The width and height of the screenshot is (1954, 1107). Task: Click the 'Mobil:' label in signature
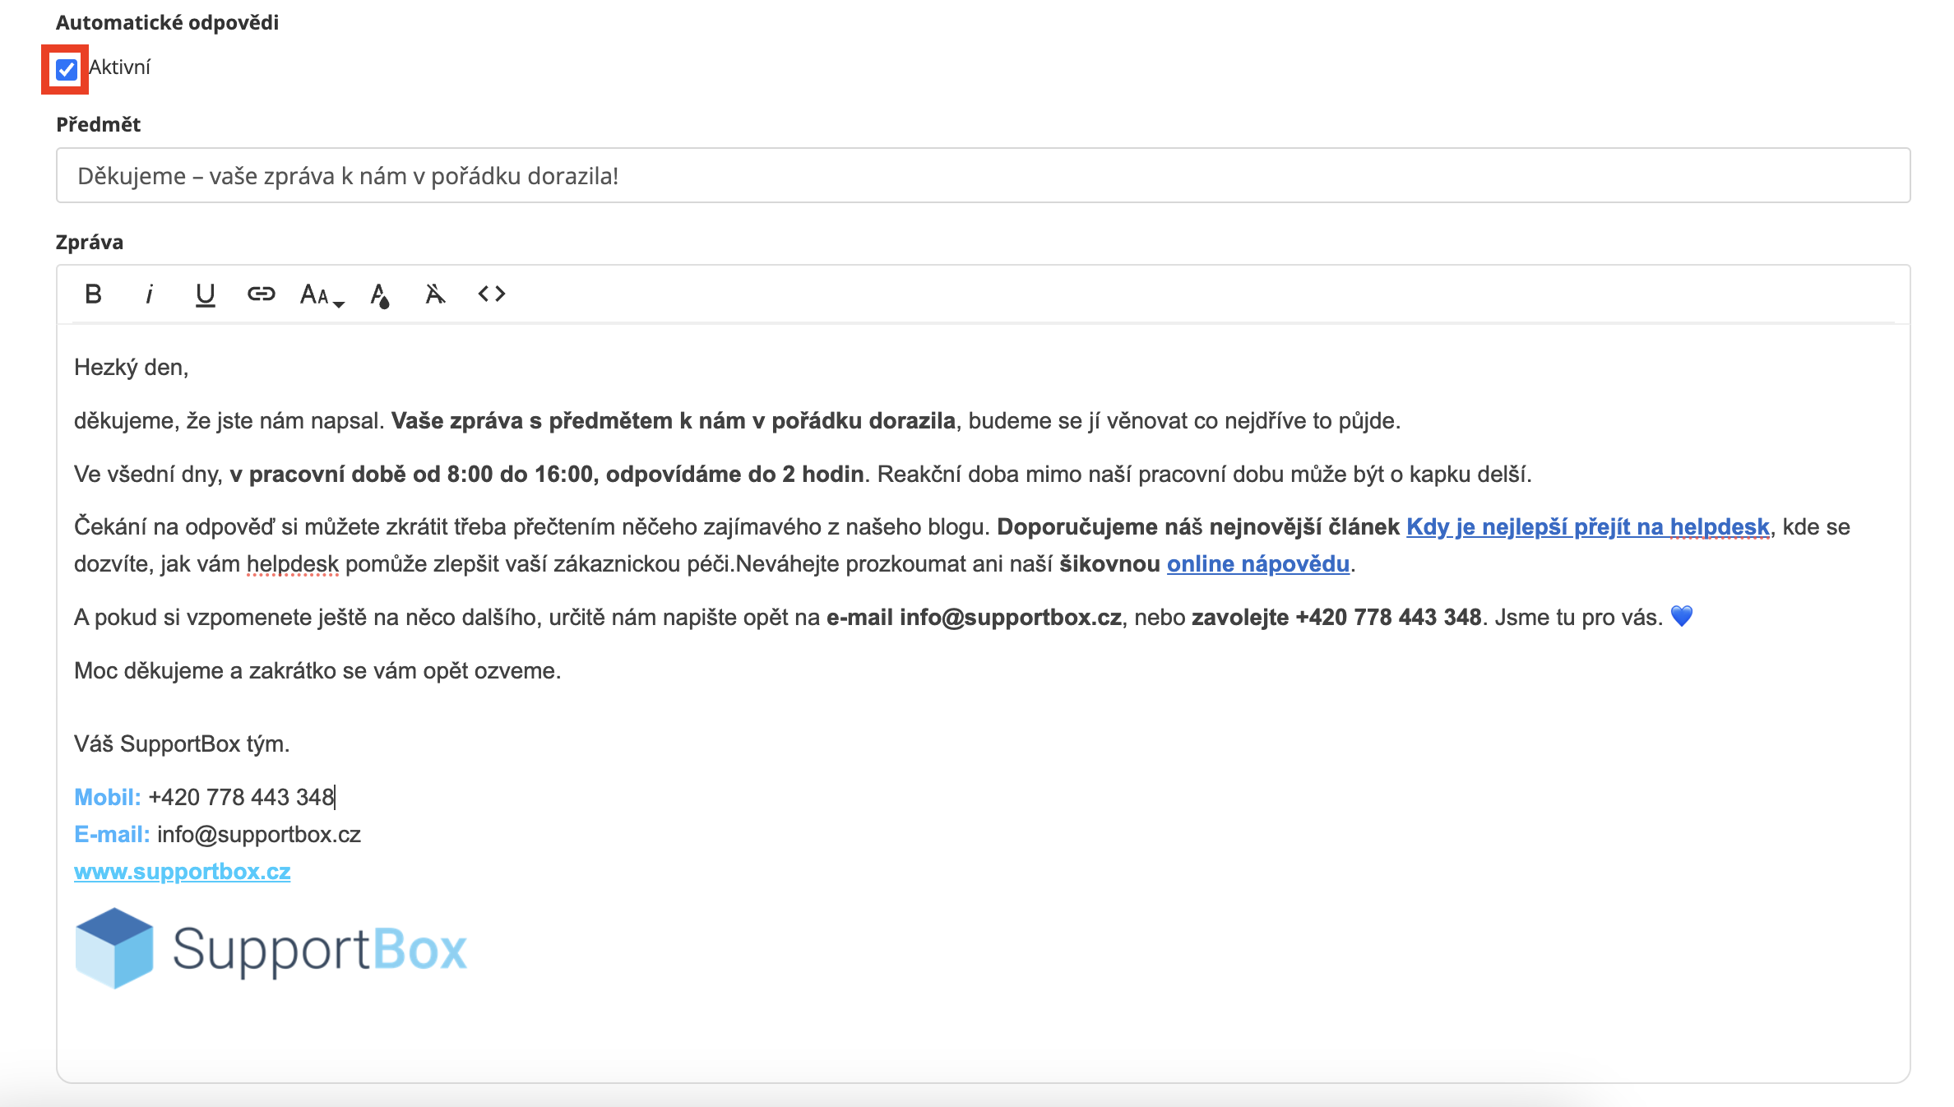(x=107, y=798)
